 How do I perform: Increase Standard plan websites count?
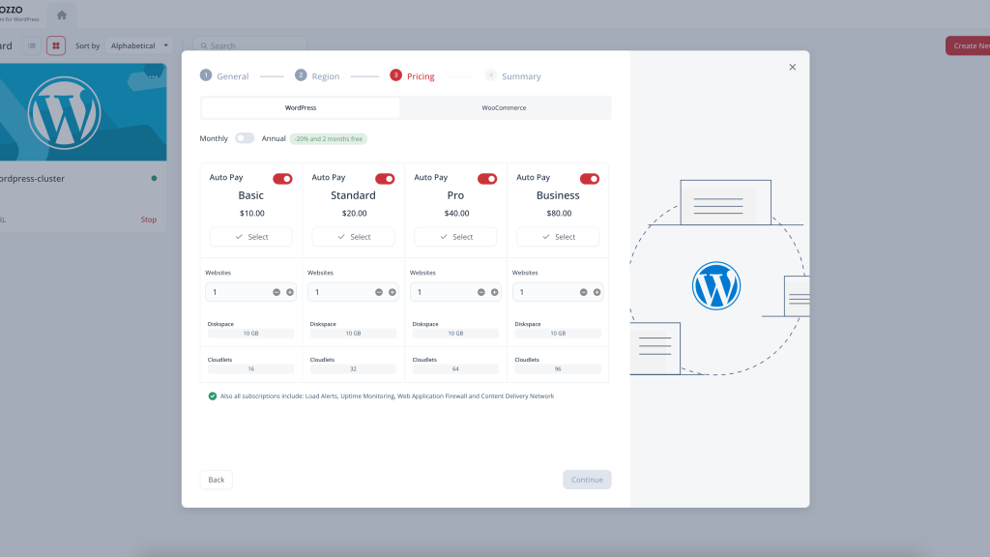coord(393,292)
